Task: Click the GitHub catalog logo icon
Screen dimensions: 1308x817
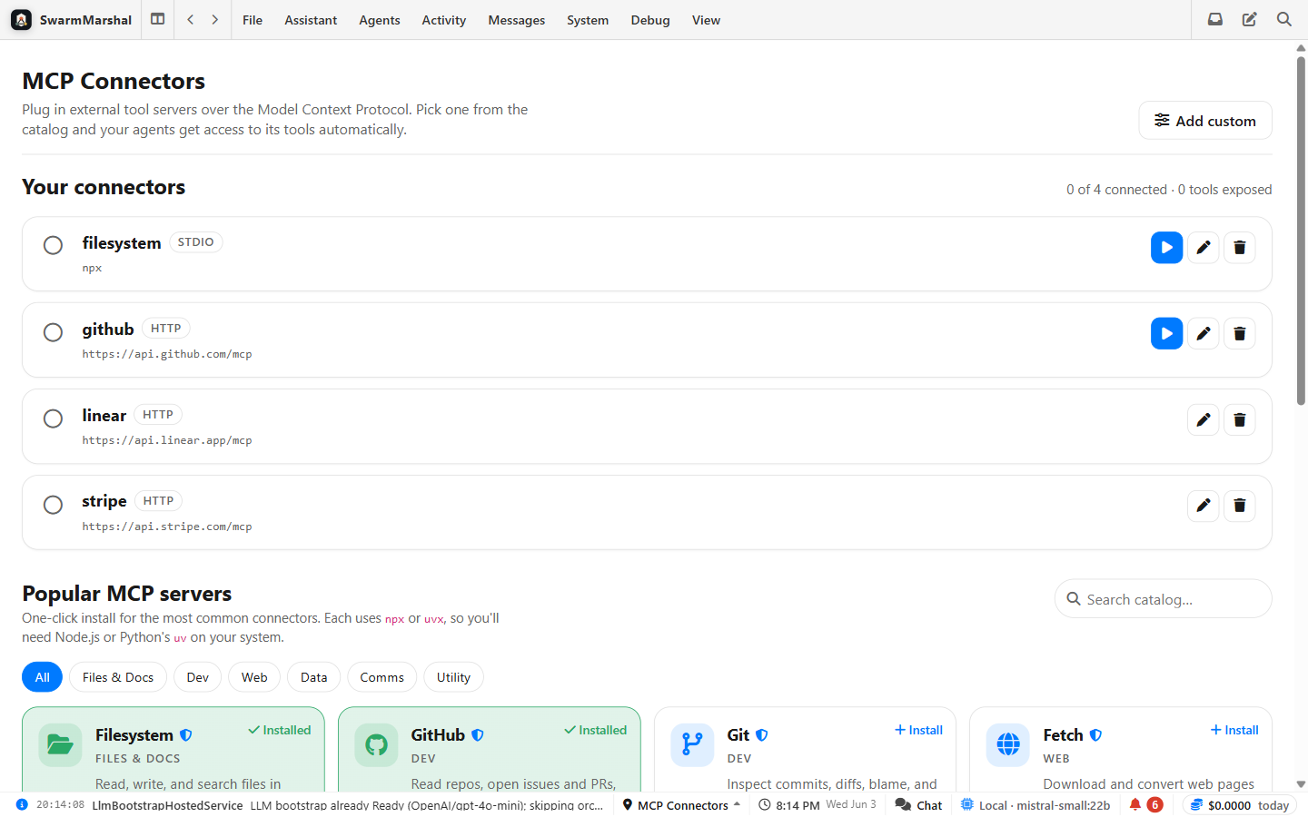Action: (377, 745)
